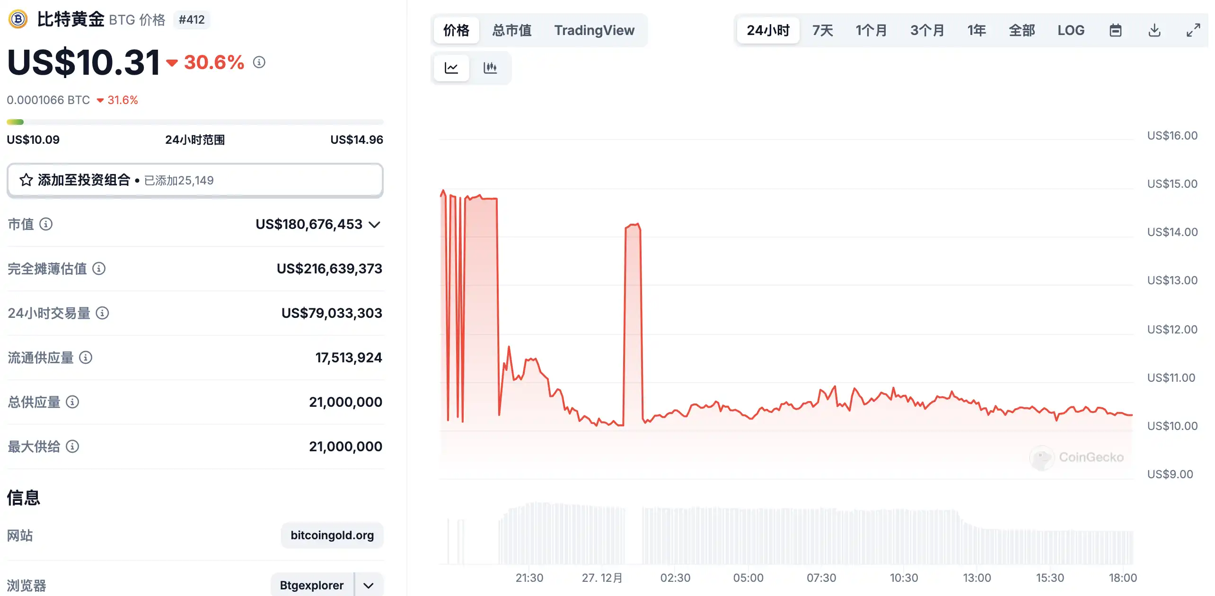Open the bitcoingold.org website link
Viewport: 1215px width, 596px height.
332,535
